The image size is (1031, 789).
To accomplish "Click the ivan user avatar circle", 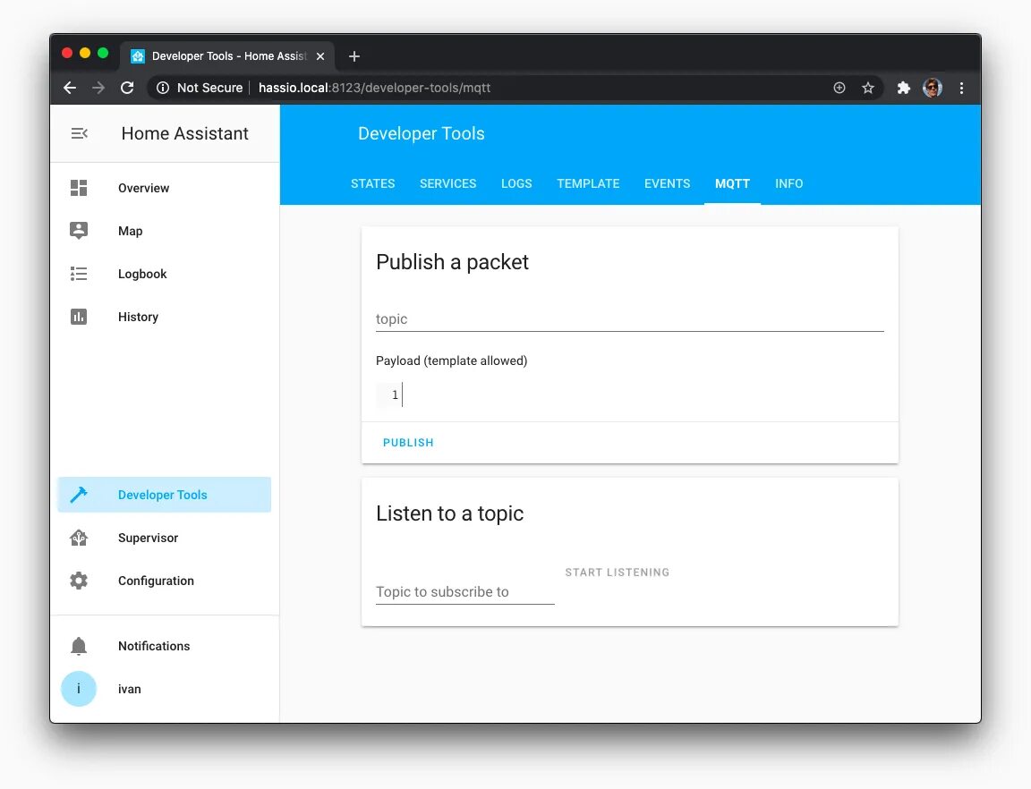I will 79,689.
